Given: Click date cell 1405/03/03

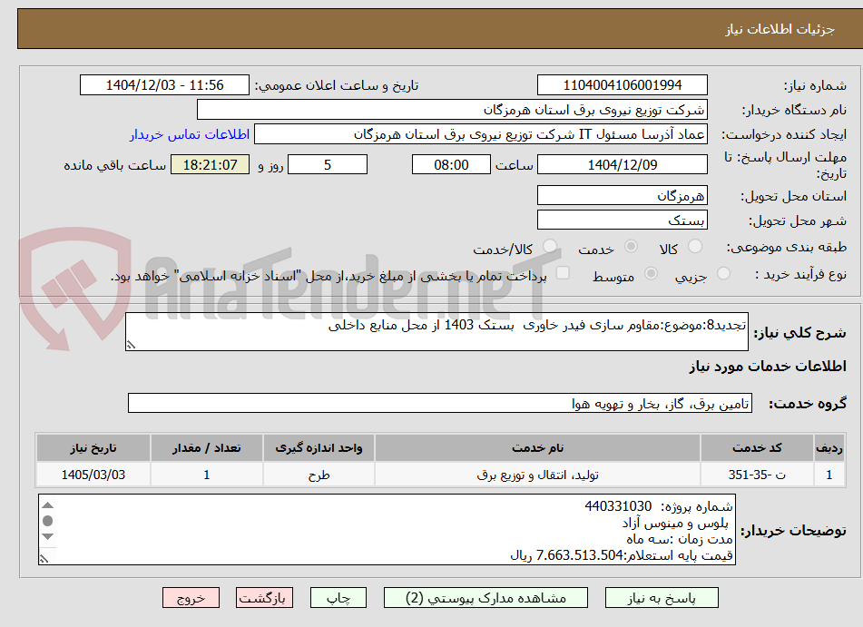Looking at the screenshot, I should coord(93,475).
